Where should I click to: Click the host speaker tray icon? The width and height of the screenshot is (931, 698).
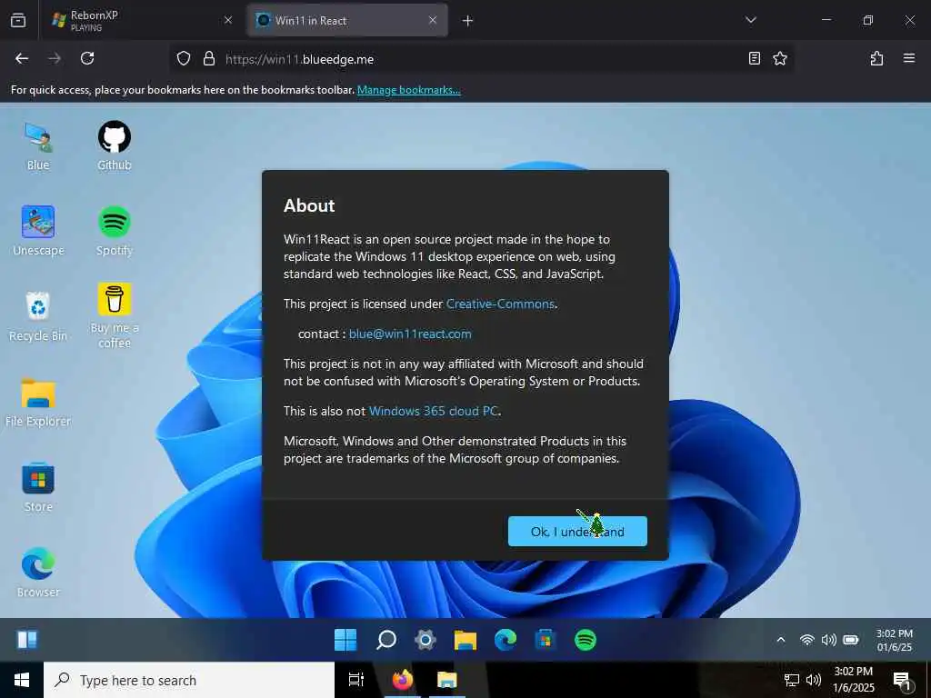pos(814,680)
